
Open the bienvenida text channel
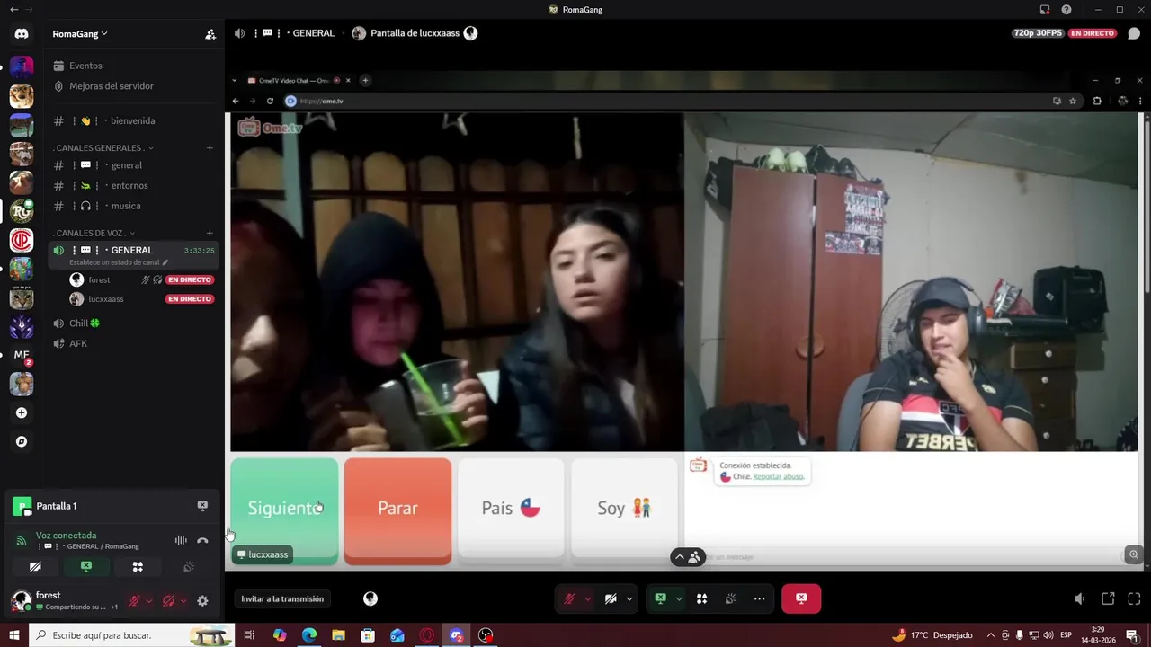click(132, 120)
